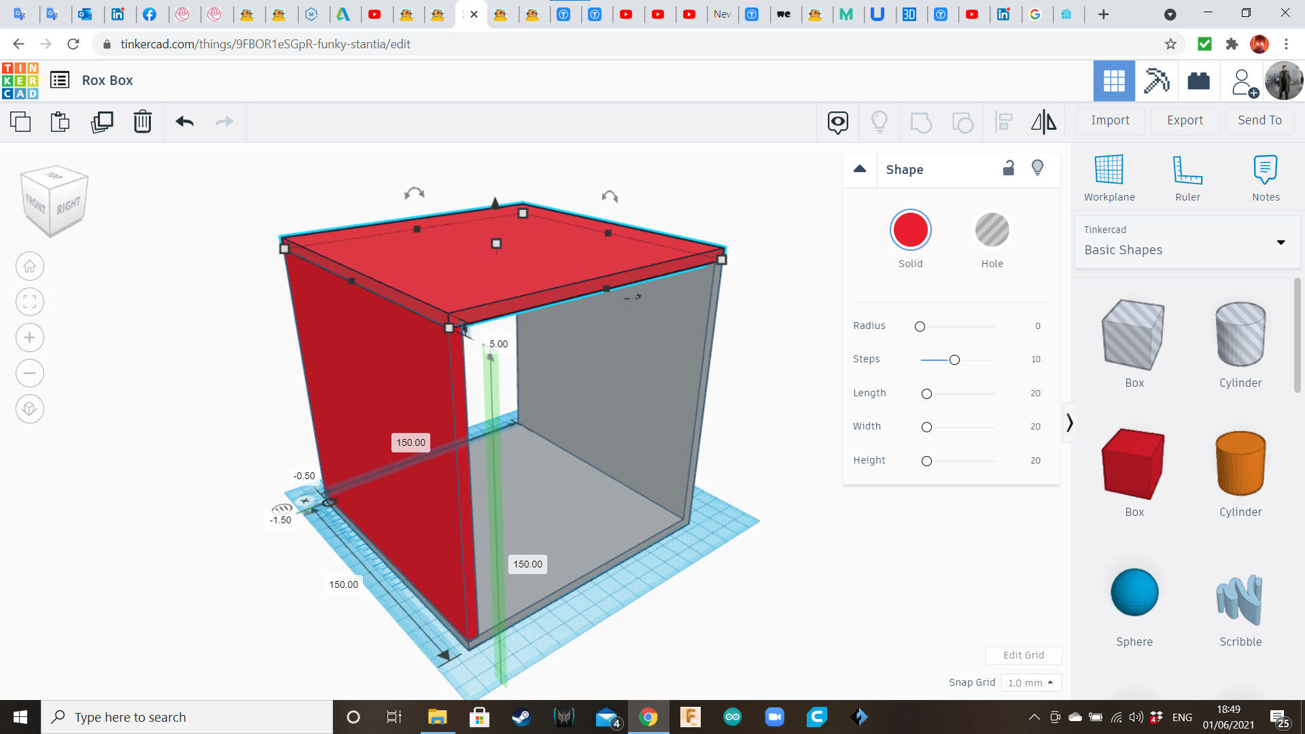Switch shape to Hole mode
This screenshot has width=1305, height=734.
coord(992,230)
